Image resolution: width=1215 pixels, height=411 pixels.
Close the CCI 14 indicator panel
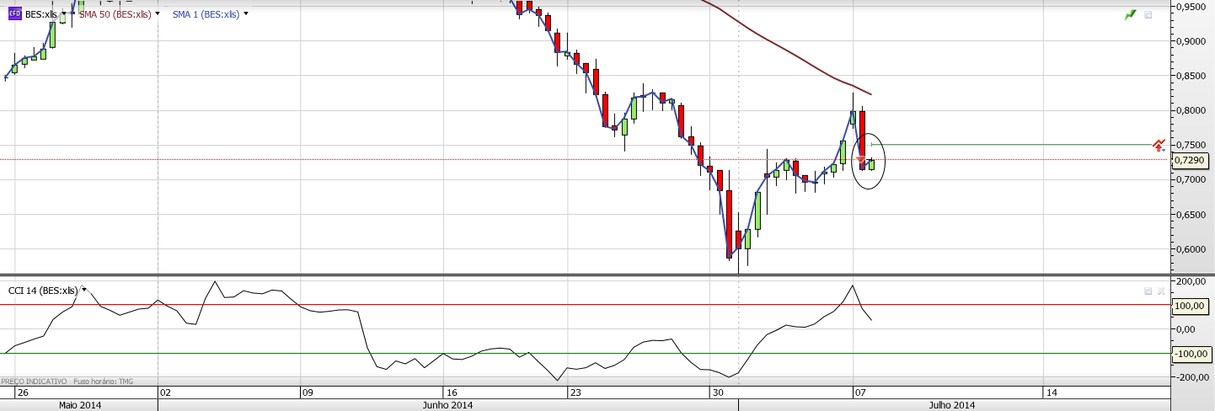1160,291
